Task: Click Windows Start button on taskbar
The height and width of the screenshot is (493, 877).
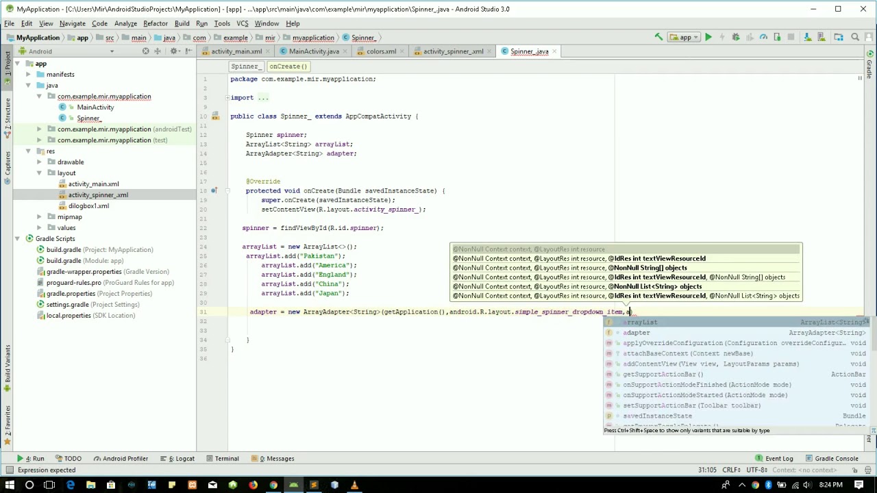Action: coord(9,485)
